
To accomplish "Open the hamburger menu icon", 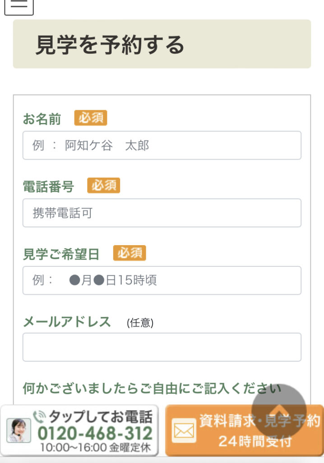I will [x=19, y=6].
